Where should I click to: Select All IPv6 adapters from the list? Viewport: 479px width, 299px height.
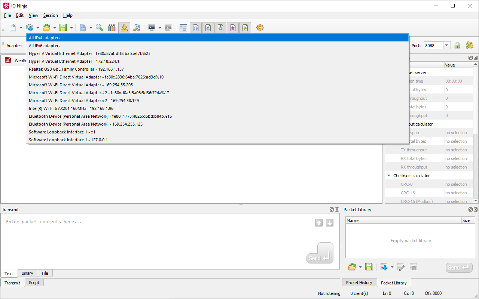coord(217,46)
